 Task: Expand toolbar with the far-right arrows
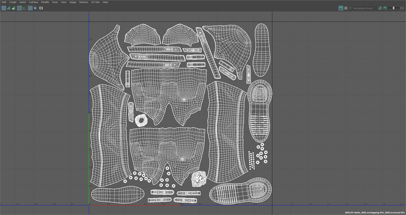tap(403, 8)
